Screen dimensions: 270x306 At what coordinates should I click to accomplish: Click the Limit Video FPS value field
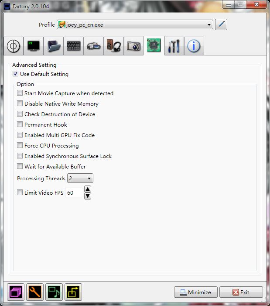pyautogui.click(x=74, y=193)
